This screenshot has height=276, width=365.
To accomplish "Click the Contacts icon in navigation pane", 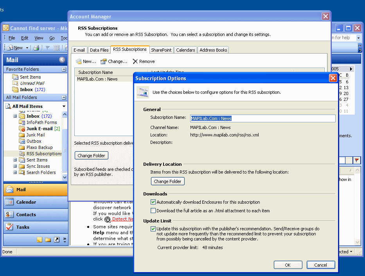I will (9, 215).
